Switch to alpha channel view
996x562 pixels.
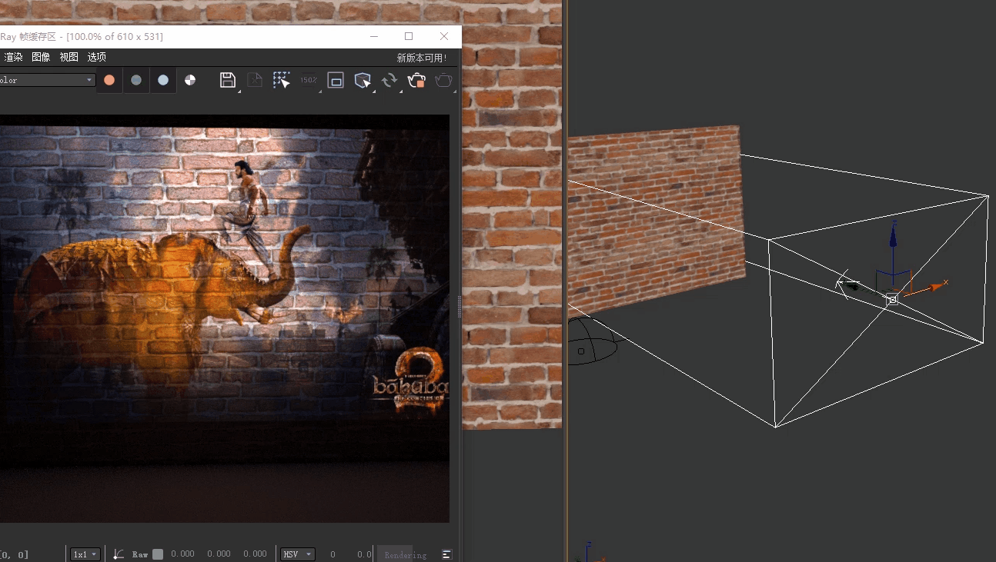pos(190,80)
